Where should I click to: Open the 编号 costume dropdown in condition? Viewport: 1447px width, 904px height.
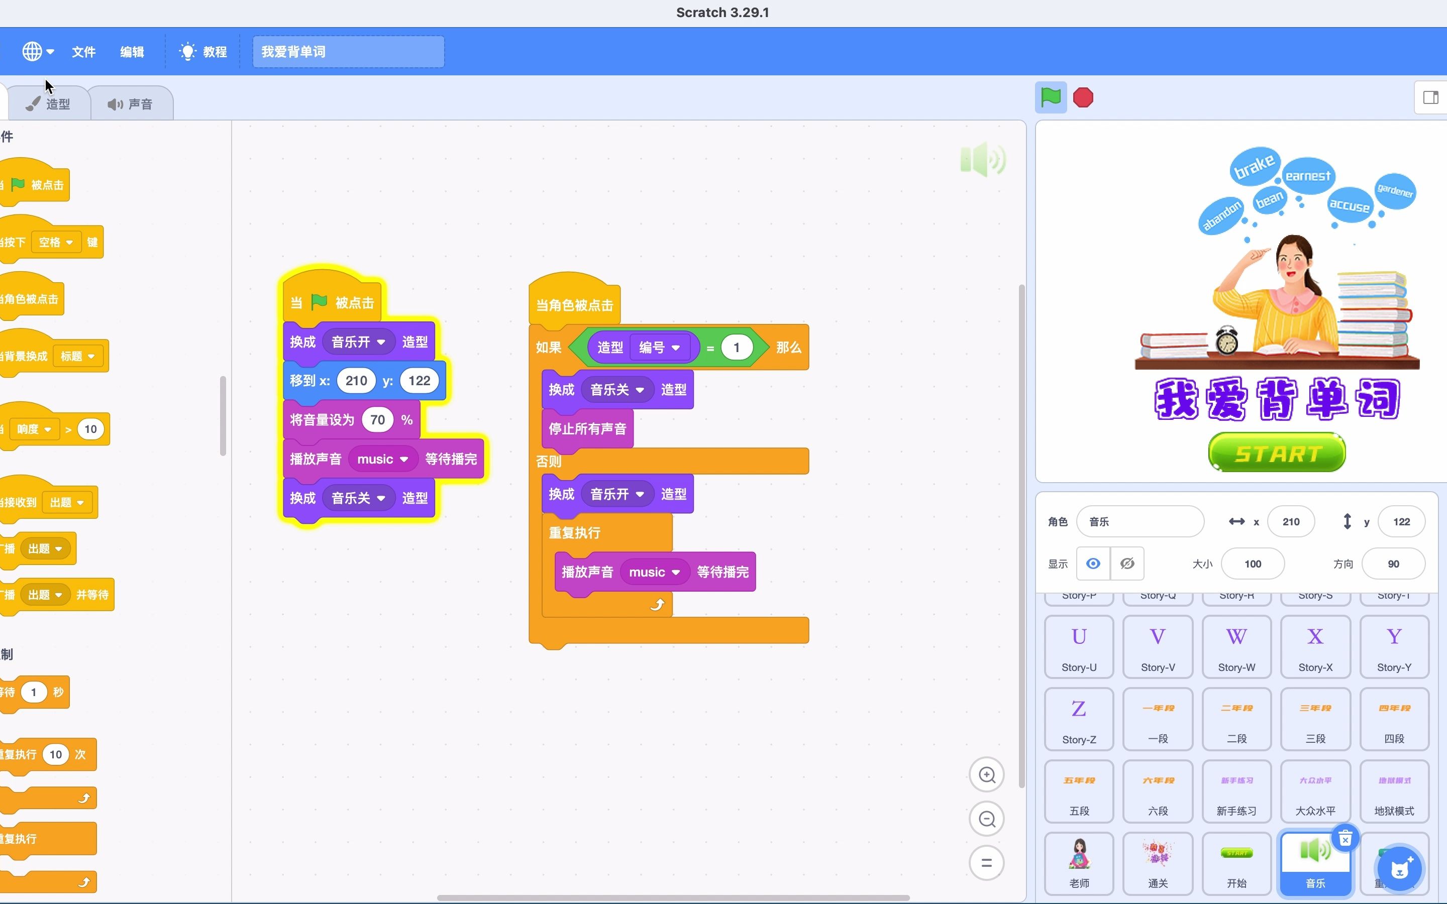tap(660, 348)
